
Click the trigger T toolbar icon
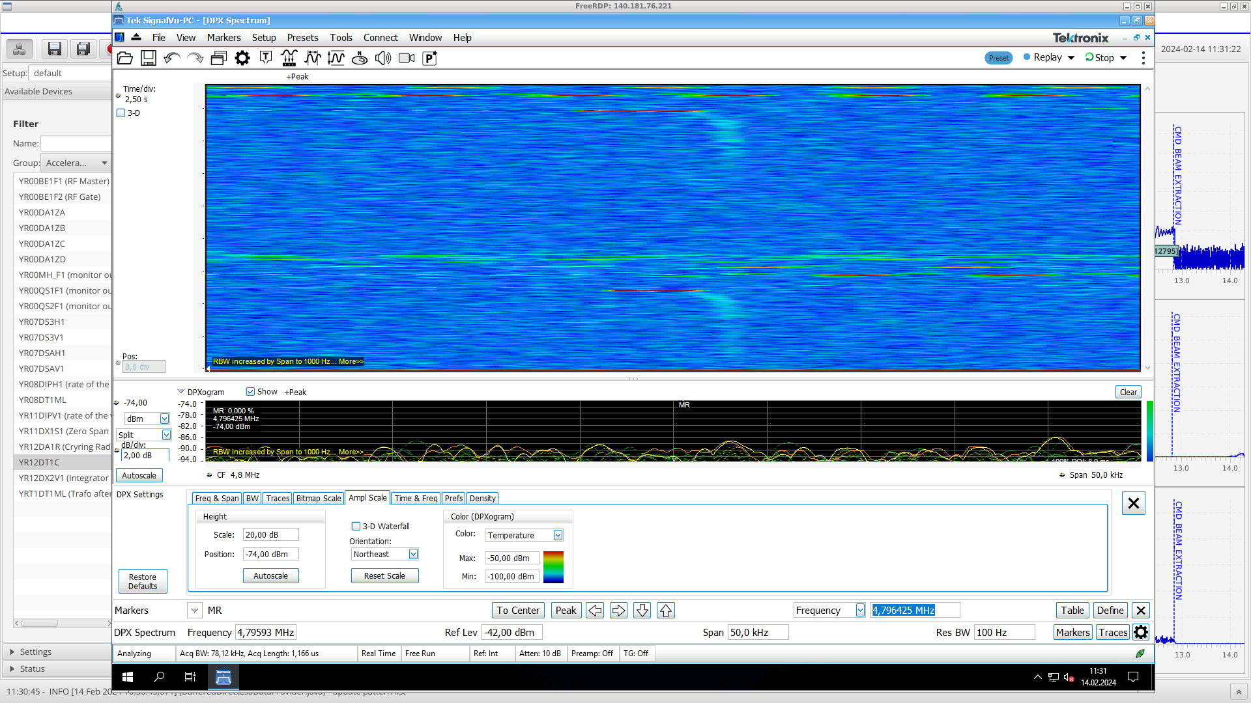point(266,59)
